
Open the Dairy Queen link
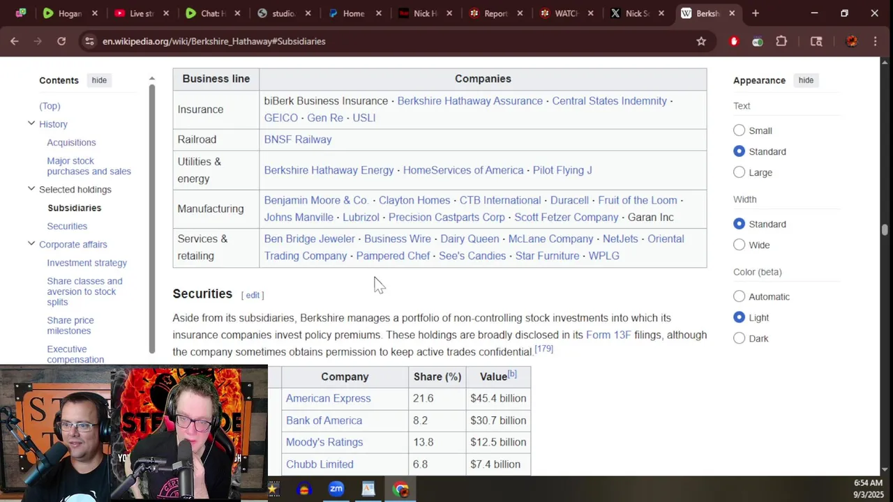(470, 239)
